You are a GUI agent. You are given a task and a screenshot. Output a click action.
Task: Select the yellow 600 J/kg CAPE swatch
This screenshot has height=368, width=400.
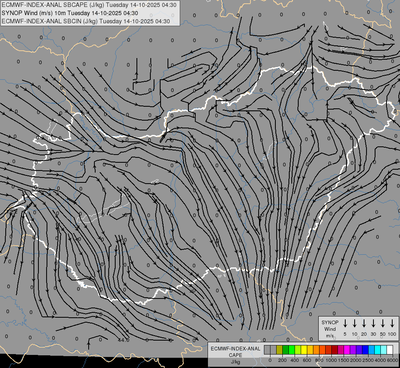click(x=304, y=350)
